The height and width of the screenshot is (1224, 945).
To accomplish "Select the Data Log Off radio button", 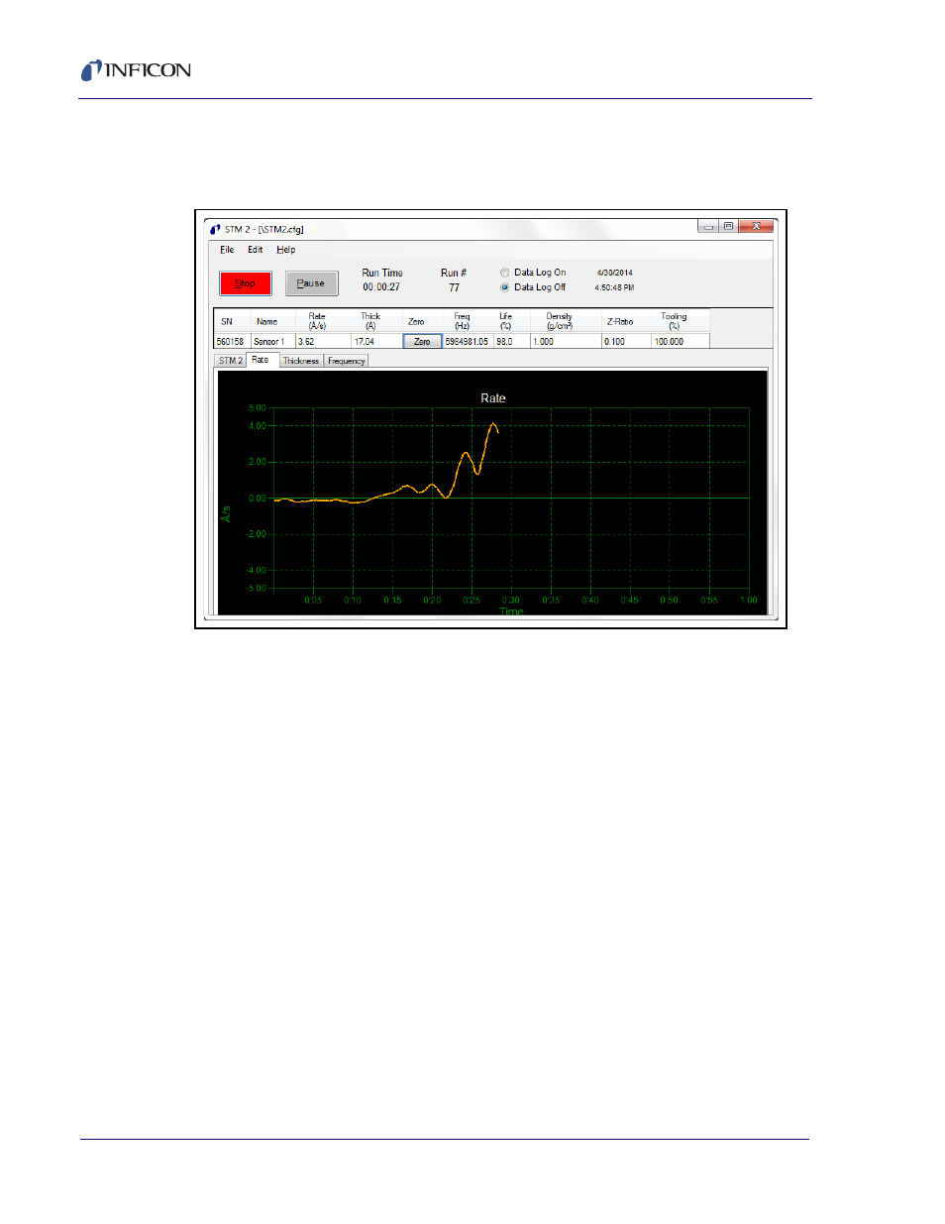I will pyautogui.click(x=504, y=287).
